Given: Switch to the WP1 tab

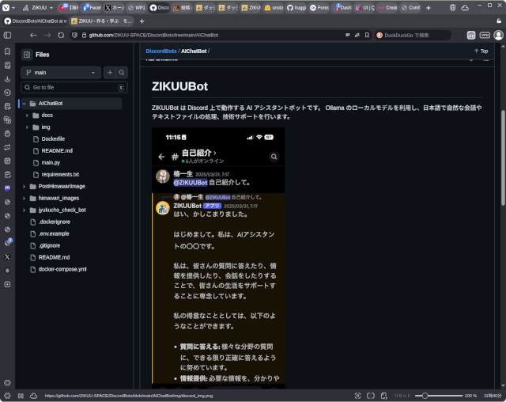Looking at the screenshot, I should pos(137,7).
